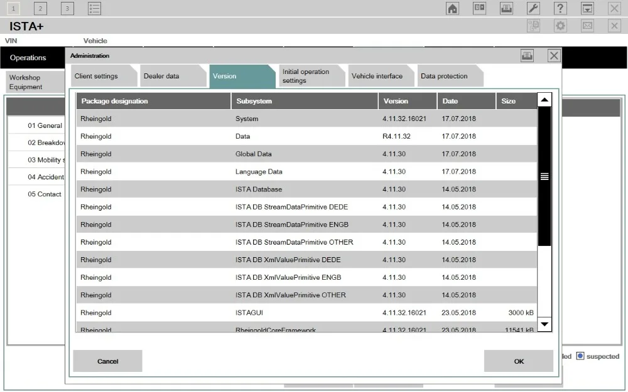Open the envelope feedback icon
This screenshot has width=628, height=392.
tap(587, 26)
